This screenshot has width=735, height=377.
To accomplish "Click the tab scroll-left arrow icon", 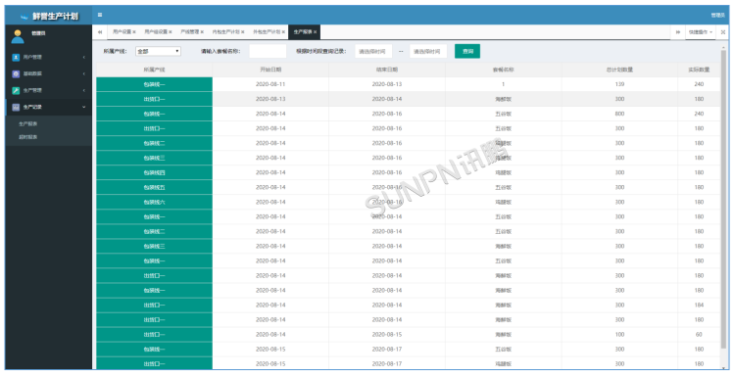I will pos(100,32).
